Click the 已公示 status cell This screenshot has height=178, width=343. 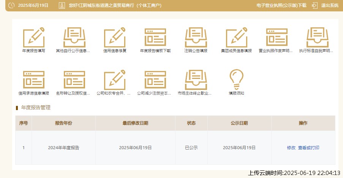click(191, 148)
